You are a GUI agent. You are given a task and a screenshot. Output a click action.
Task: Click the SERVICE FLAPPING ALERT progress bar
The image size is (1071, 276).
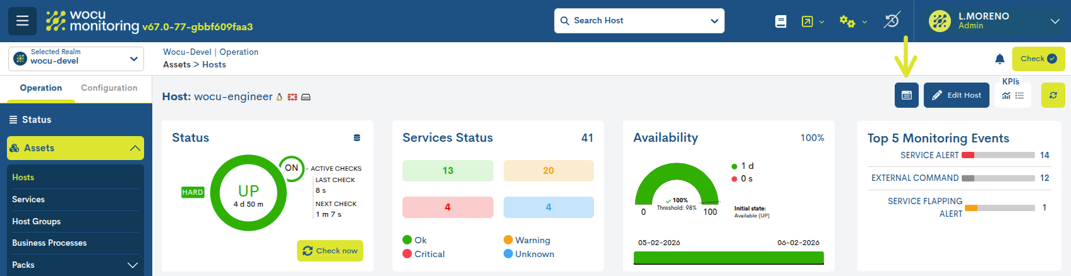[1000, 208]
